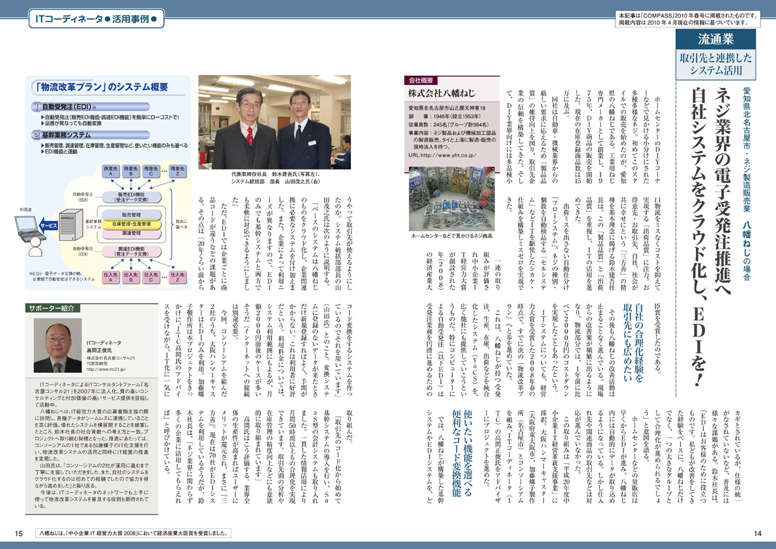This screenshot has height=549, width=776.
Task: Click the 得意先B box
Action: click(130, 171)
